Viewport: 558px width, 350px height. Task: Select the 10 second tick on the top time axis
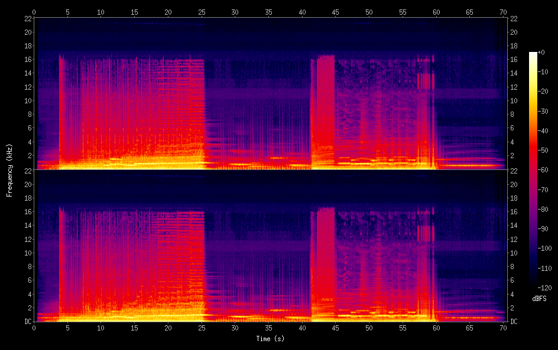[101, 11]
